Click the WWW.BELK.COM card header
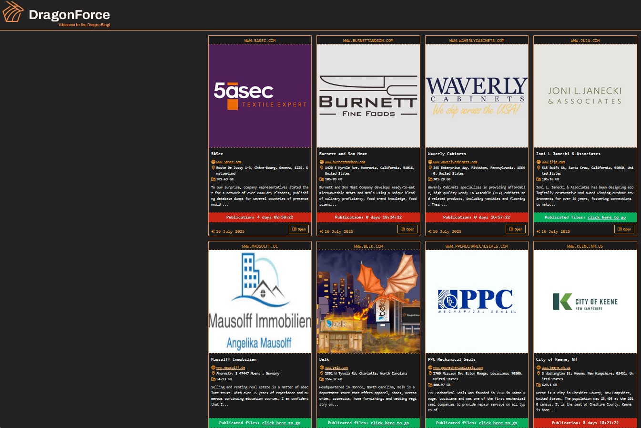 tap(368, 246)
